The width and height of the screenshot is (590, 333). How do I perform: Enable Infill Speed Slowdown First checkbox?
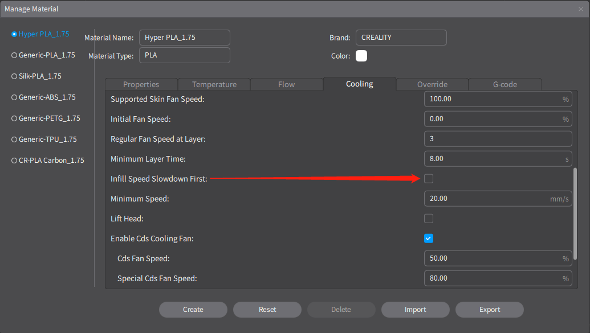[429, 179]
